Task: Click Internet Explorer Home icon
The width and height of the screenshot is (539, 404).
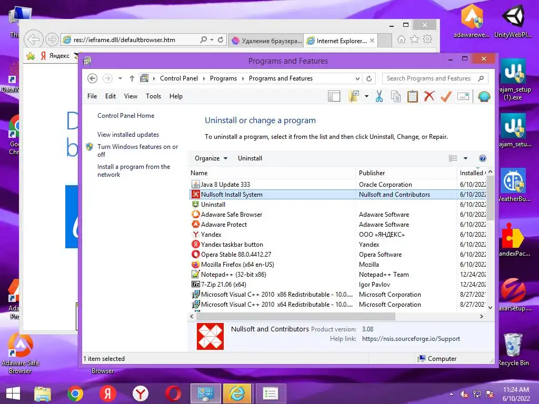Action: pos(401,39)
